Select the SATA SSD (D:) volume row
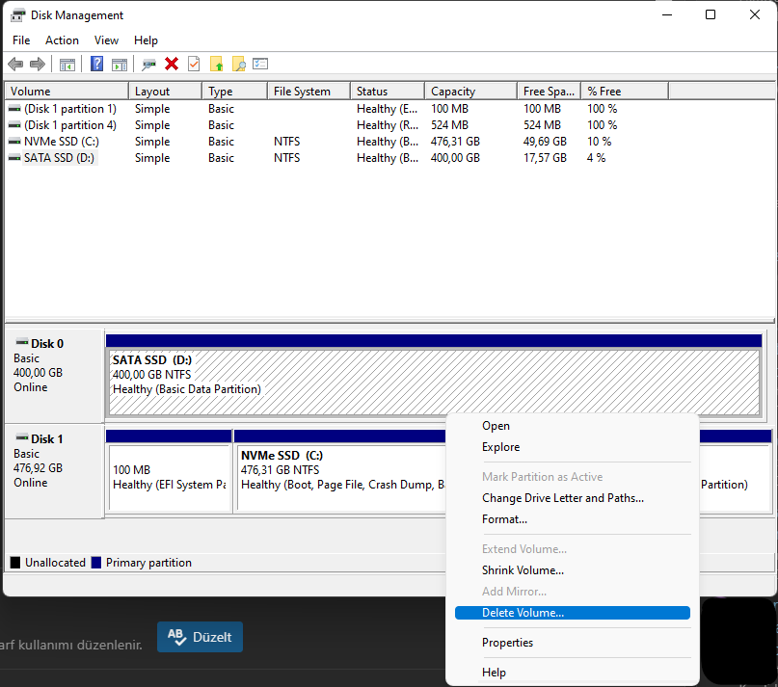Viewport: 778px width, 687px height. point(59,158)
